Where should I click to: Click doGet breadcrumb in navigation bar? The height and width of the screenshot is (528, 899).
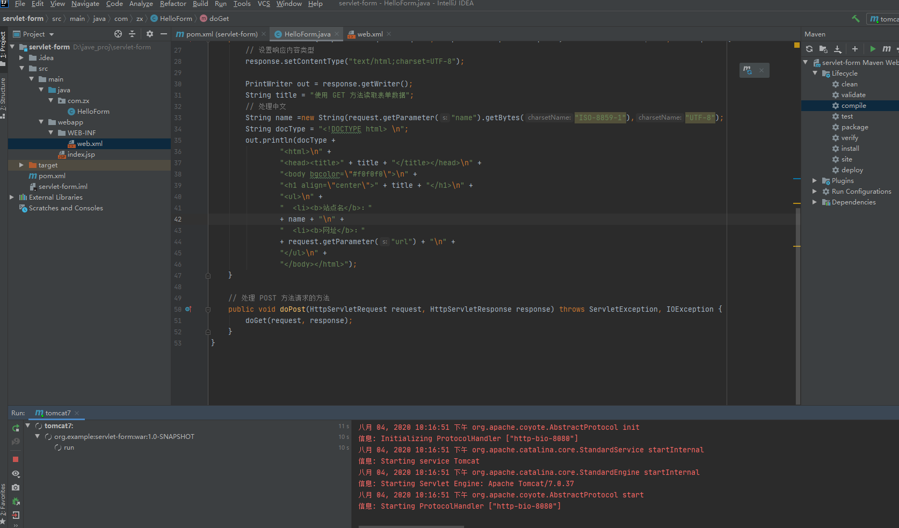(x=215, y=19)
